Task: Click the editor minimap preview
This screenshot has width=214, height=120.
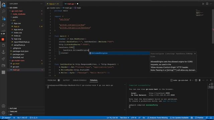Action: point(200,12)
